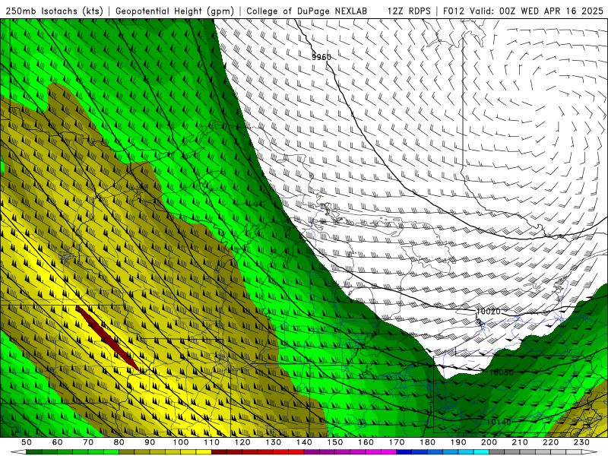Click the 80 value on the color scale
The image size is (608, 456).
point(119,442)
